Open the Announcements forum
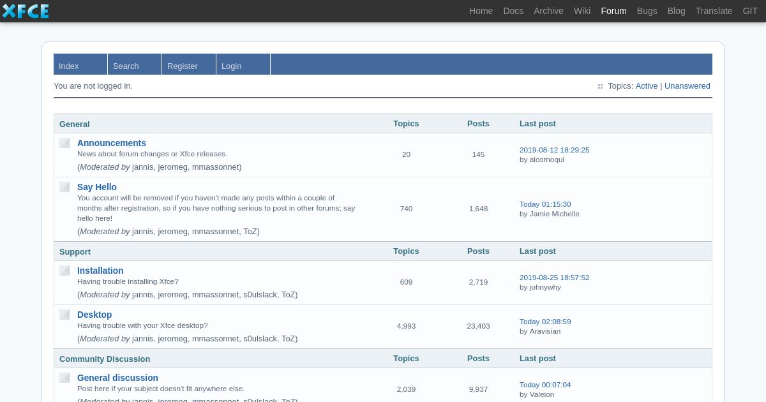The height and width of the screenshot is (402, 766). 112,143
